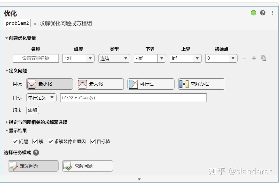Switch to 求解问题 task mode
This screenshot has height=183, width=279.
pos(87,166)
